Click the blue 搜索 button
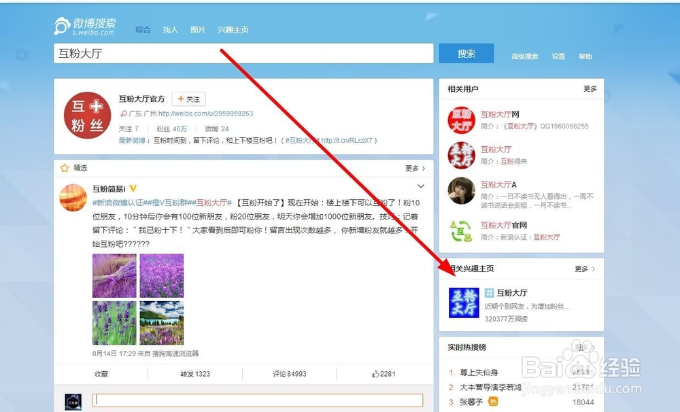680x412 pixels. tap(466, 53)
